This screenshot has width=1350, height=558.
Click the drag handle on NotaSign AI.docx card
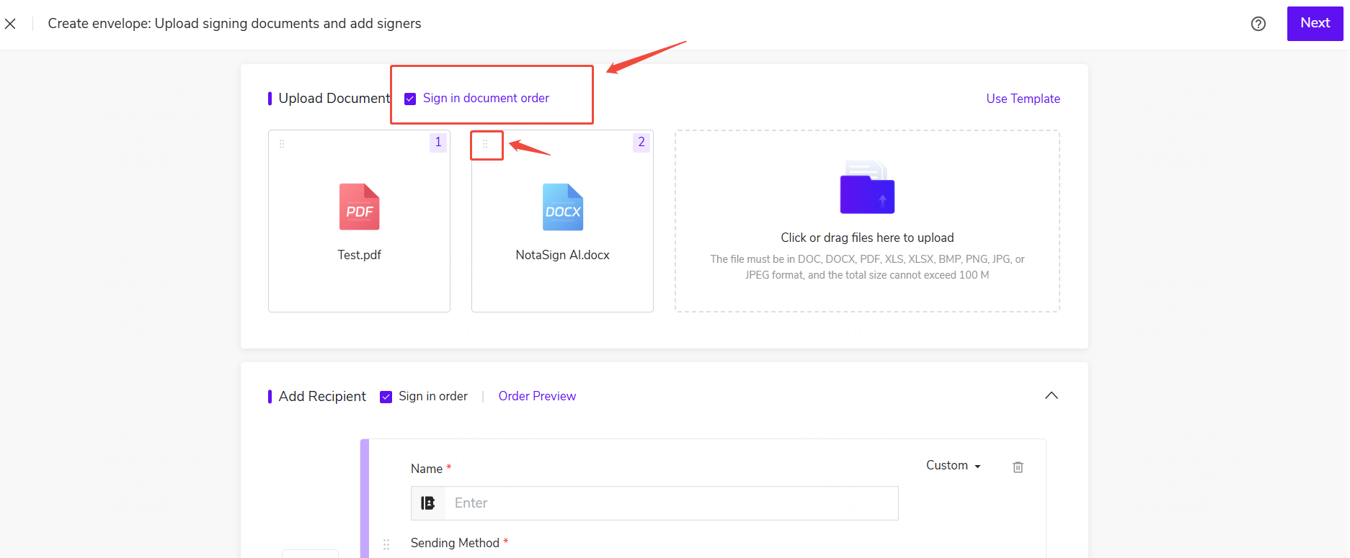point(485,144)
